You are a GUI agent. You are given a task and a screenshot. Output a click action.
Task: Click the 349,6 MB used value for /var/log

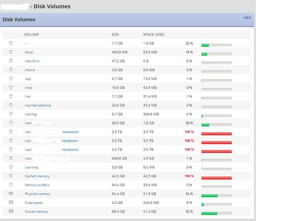tap(151, 114)
